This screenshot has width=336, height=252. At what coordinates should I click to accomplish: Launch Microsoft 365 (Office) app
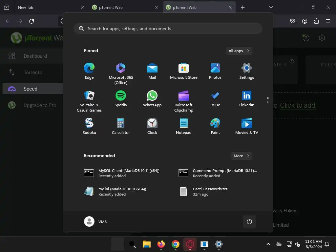pyautogui.click(x=121, y=74)
